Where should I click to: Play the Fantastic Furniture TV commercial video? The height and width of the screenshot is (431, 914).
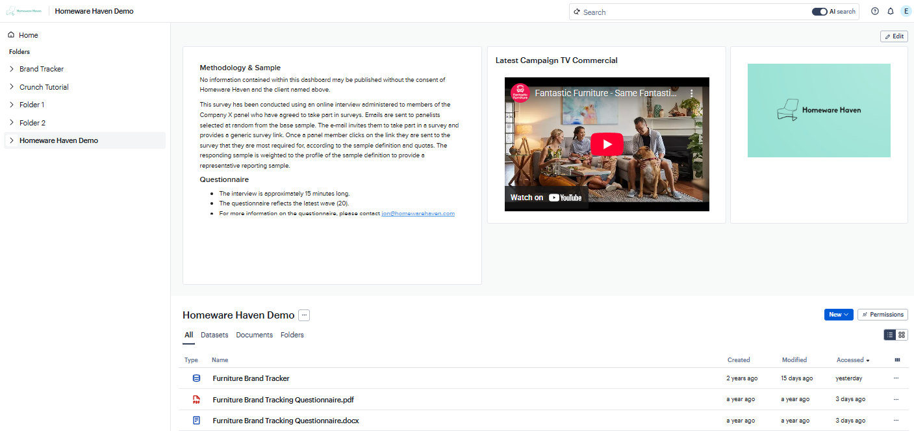(606, 144)
